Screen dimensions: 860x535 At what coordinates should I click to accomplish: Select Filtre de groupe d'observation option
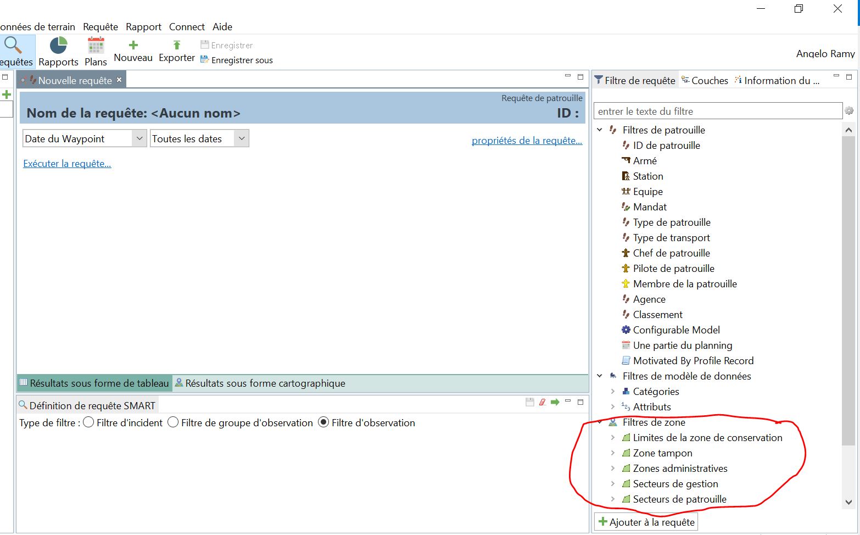pyautogui.click(x=173, y=422)
